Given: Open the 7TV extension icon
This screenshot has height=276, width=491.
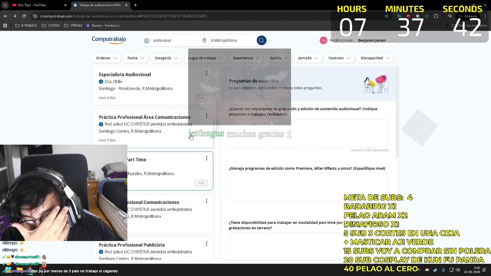Looking at the screenshot, I should tap(399, 16).
